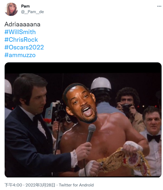This screenshot has height=190, width=163.
Task: Open the three-dot more options menu
Action: click(x=159, y=6)
